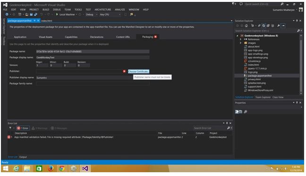Image resolution: width=306 pixels, height=176 pixels.
Task: Open the ARCHITECTURE menu
Action: (102, 9)
